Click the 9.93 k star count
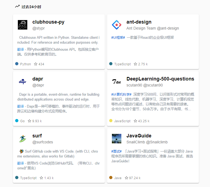The height and width of the screenshot is (187, 210). 37,121
